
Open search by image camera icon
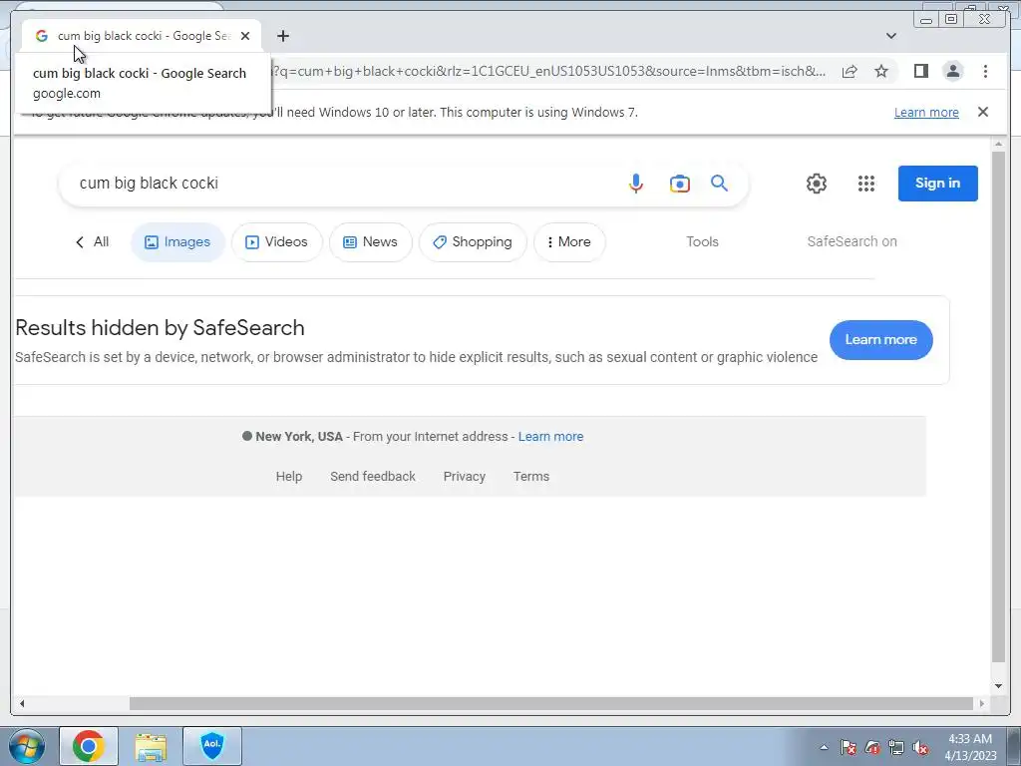click(679, 184)
